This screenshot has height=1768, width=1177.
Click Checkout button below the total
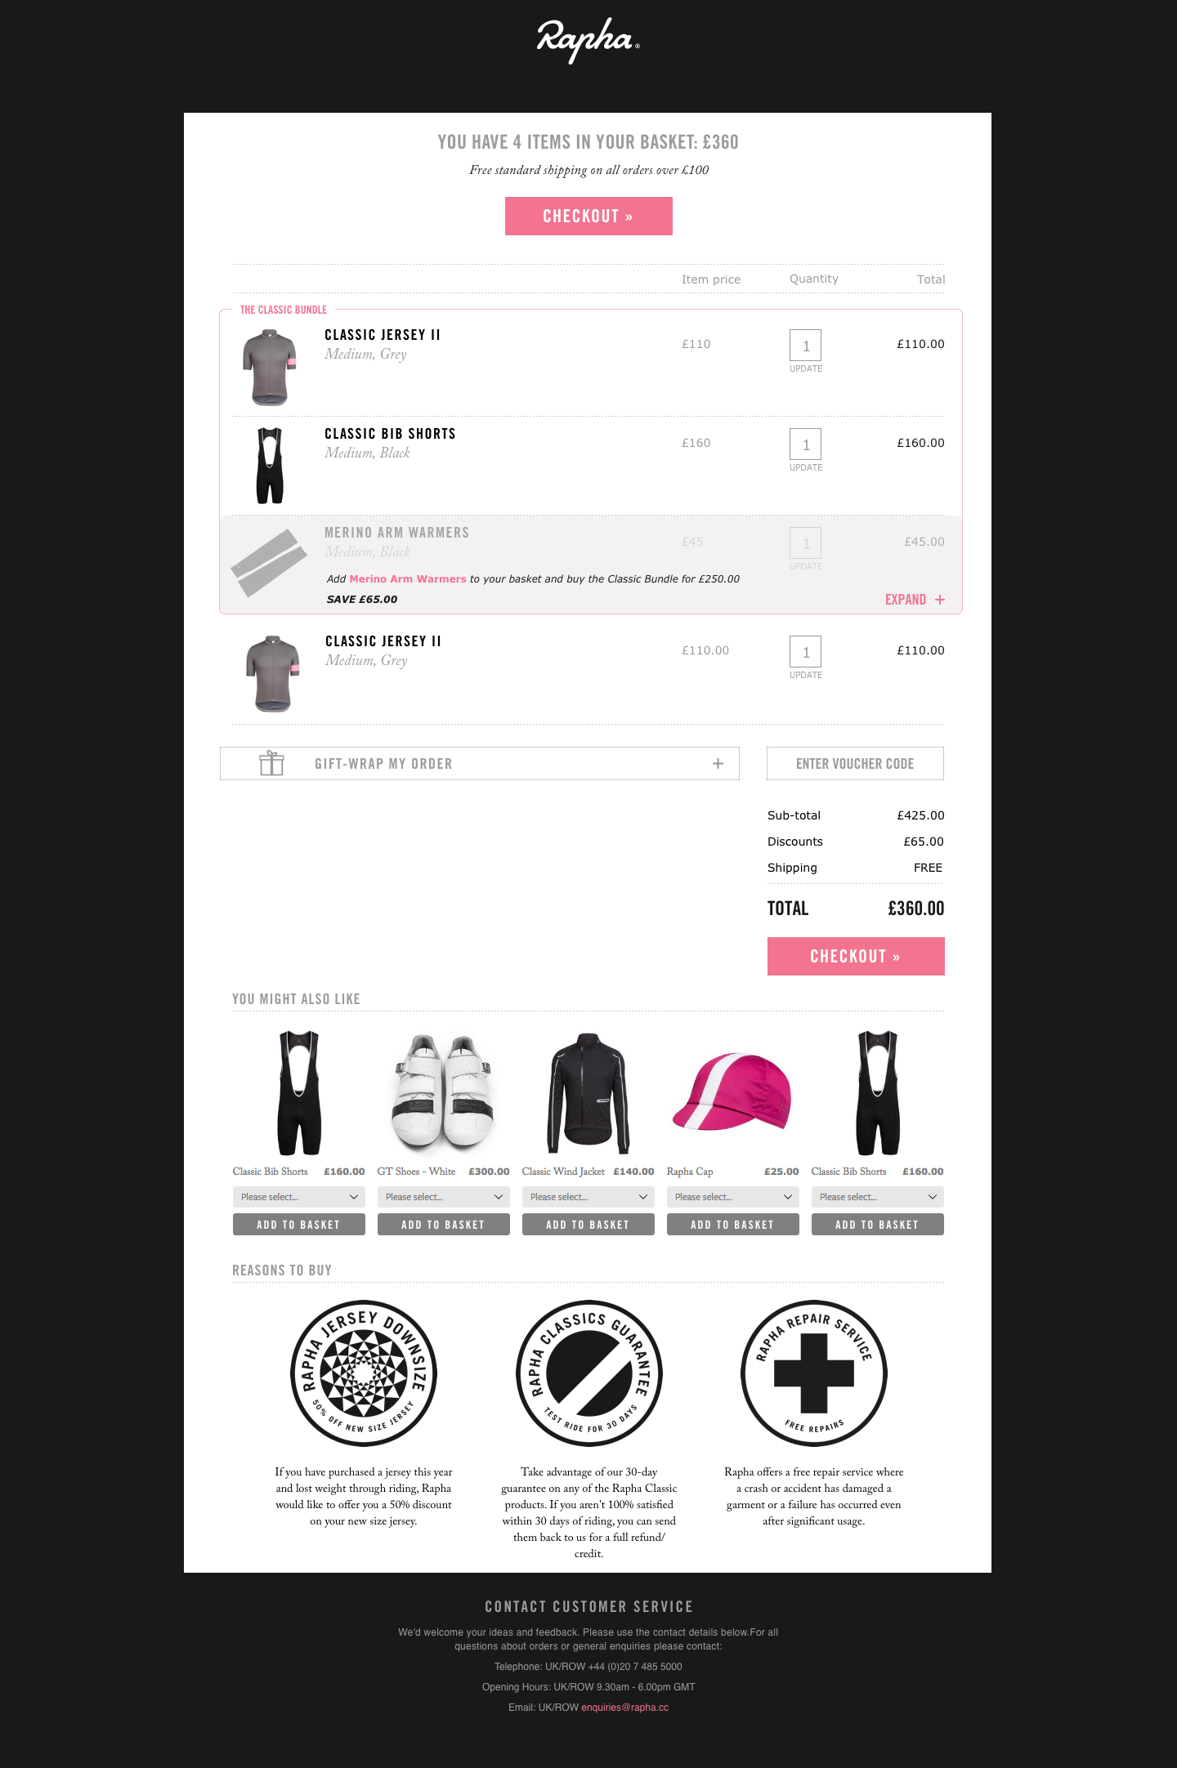pyautogui.click(x=856, y=956)
